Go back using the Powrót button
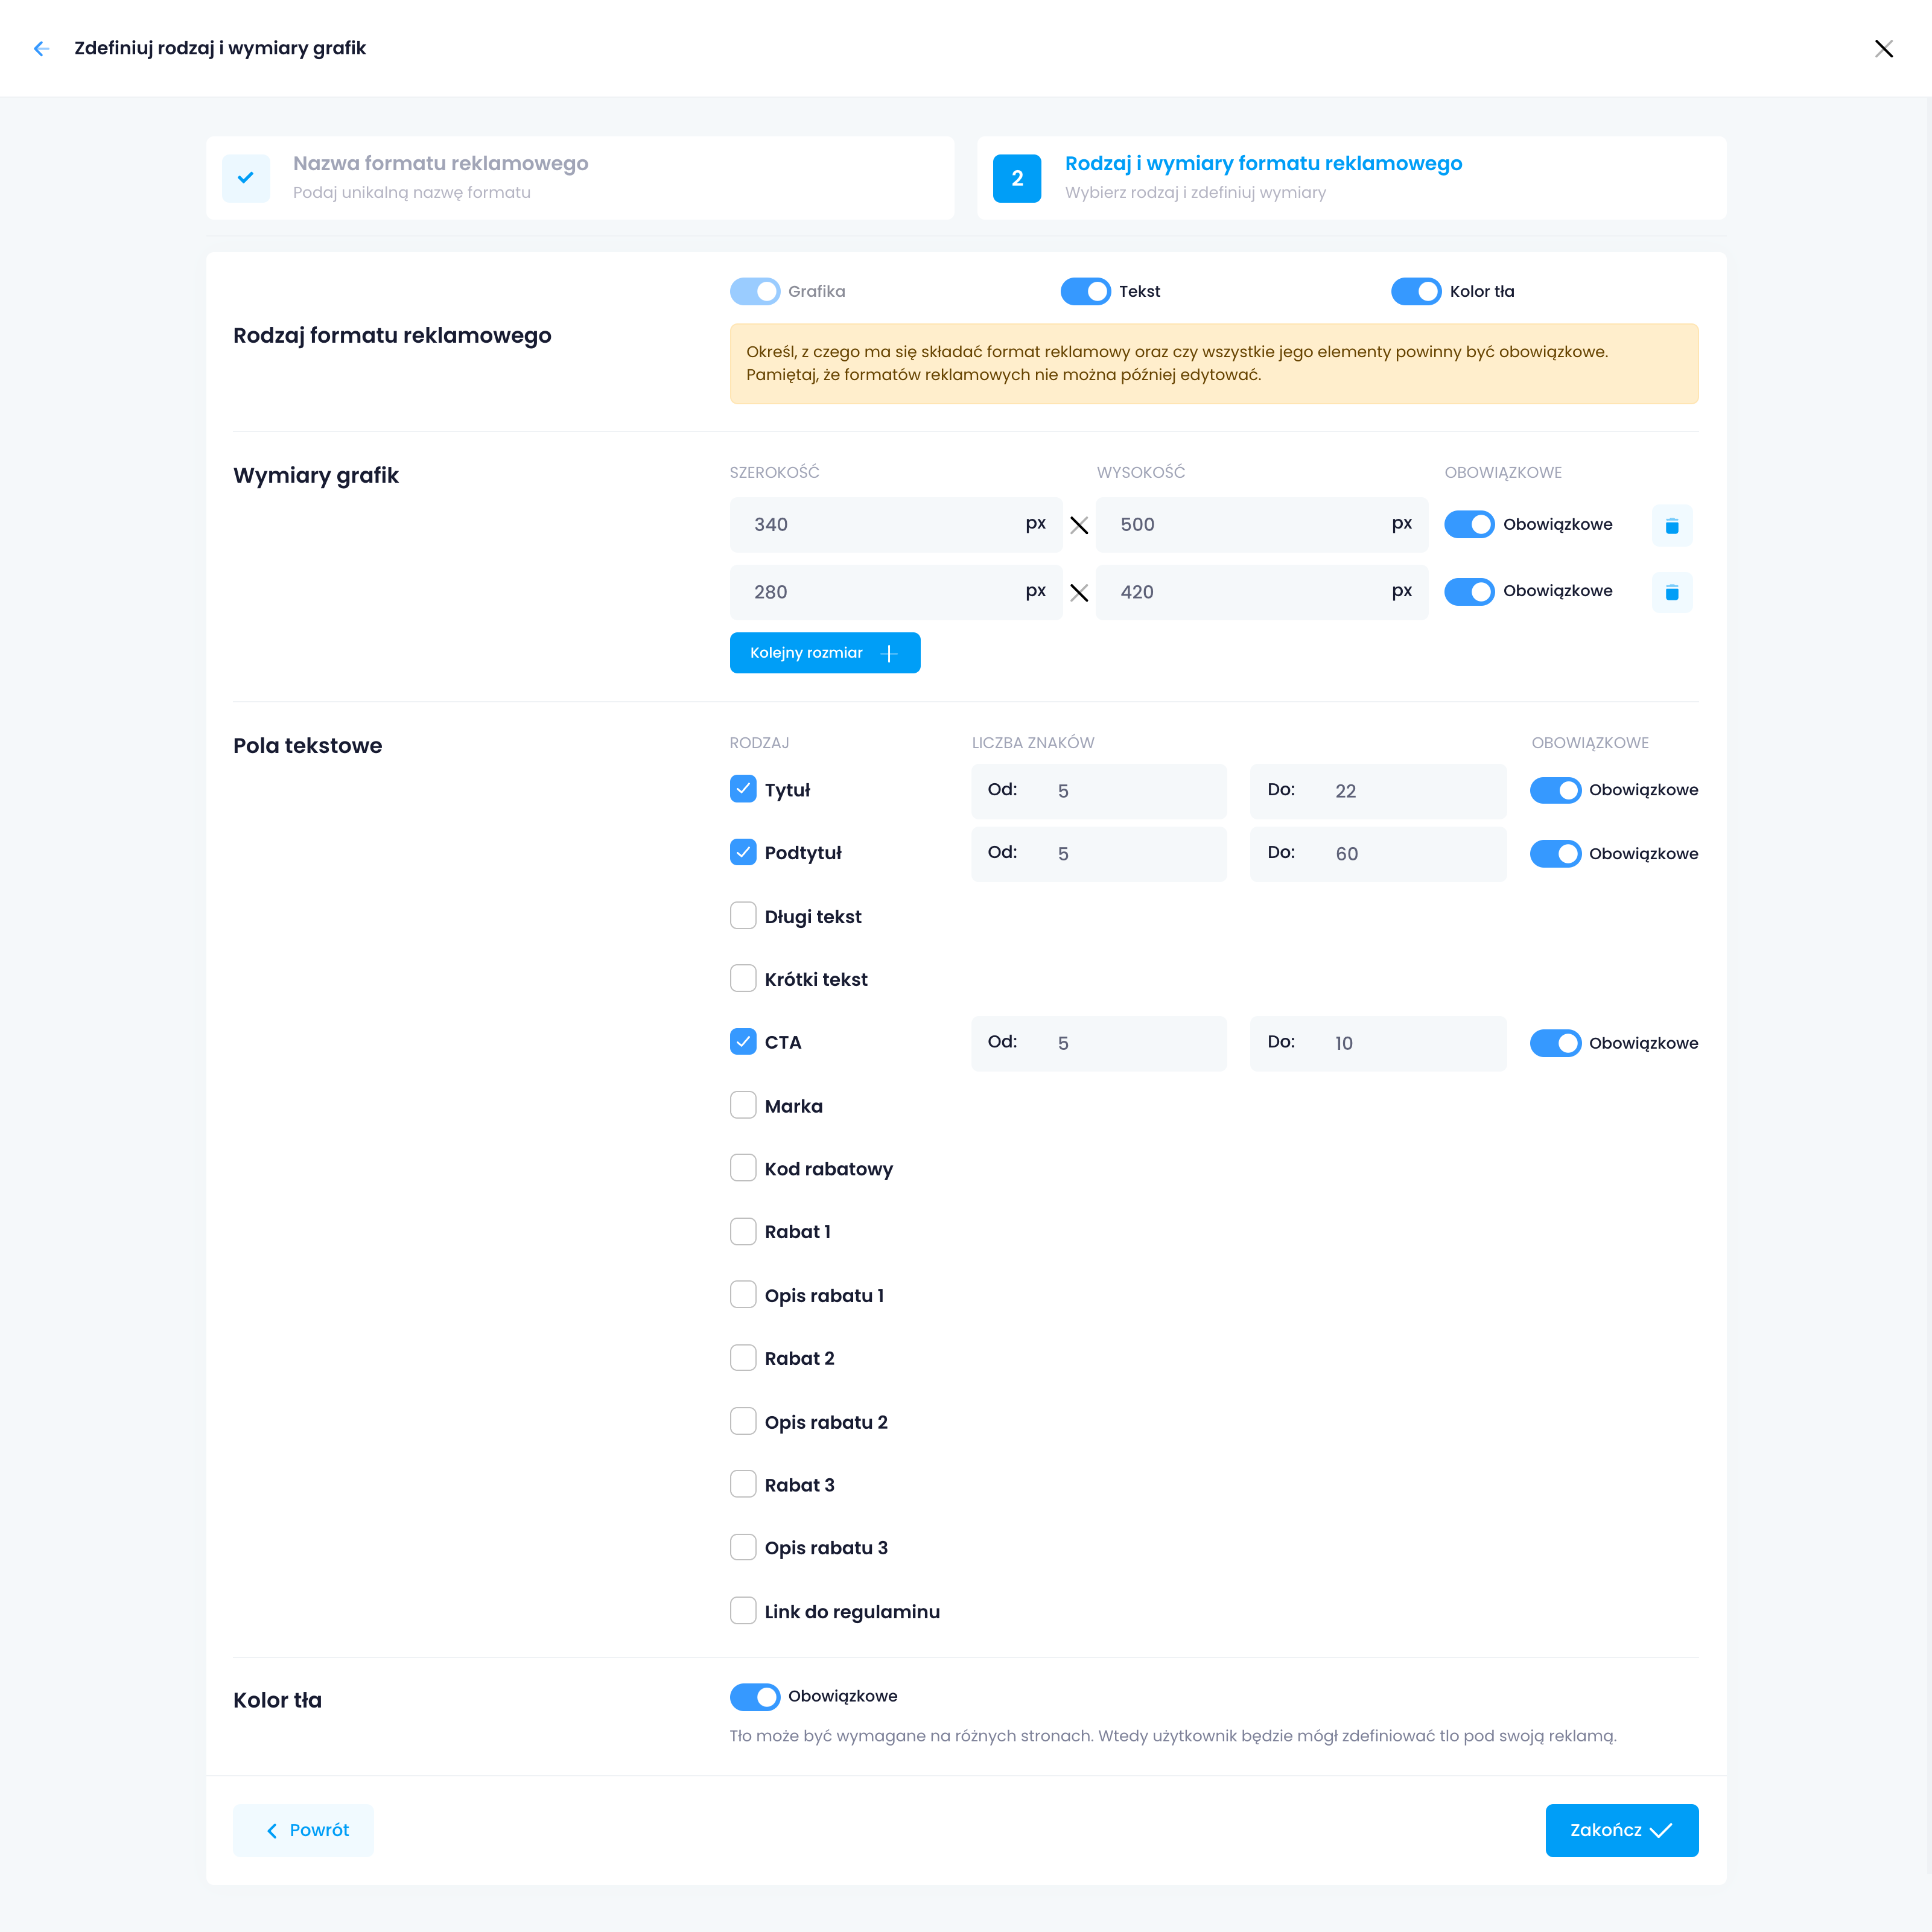The height and width of the screenshot is (1932, 1932). [304, 1830]
